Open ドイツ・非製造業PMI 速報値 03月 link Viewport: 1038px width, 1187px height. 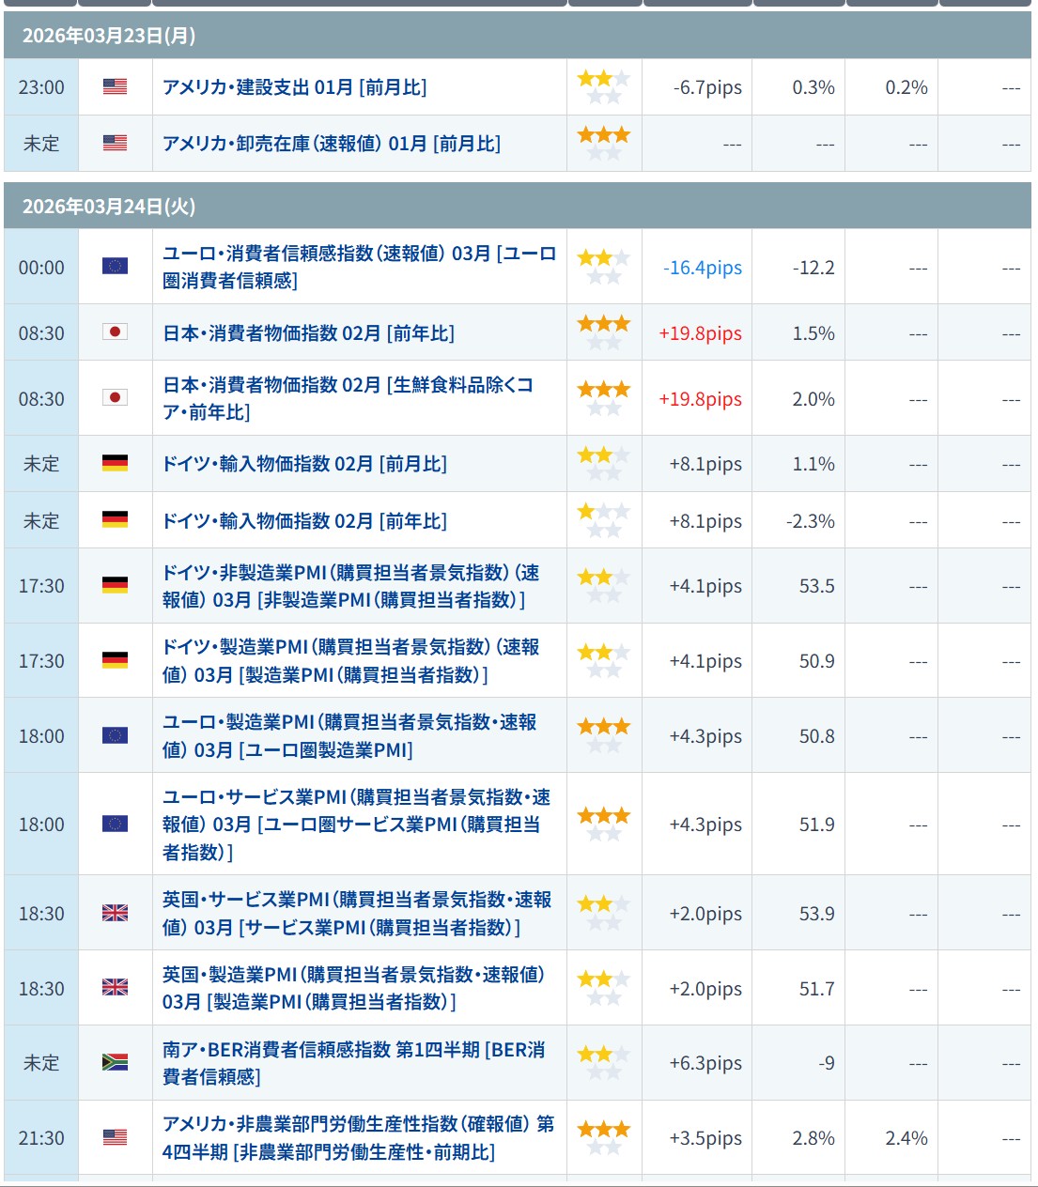(350, 586)
